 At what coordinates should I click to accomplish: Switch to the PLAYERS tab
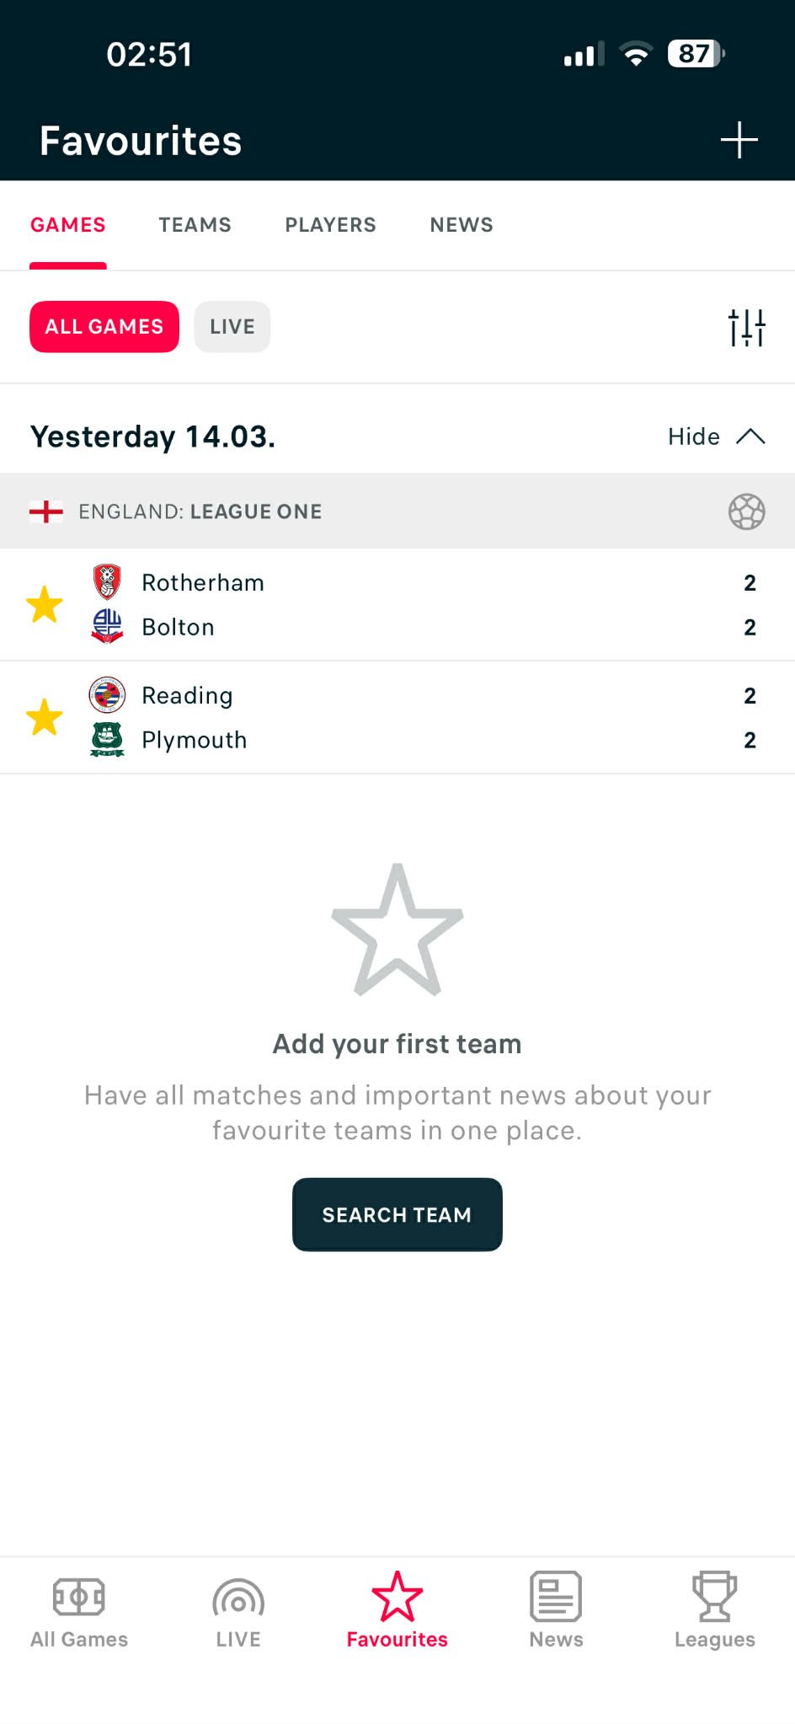pyautogui.click(x=330, y=225)
